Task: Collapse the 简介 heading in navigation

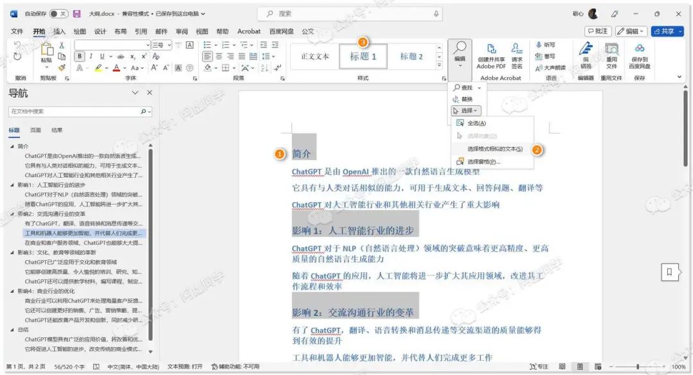Action: [x=12, y=146]
